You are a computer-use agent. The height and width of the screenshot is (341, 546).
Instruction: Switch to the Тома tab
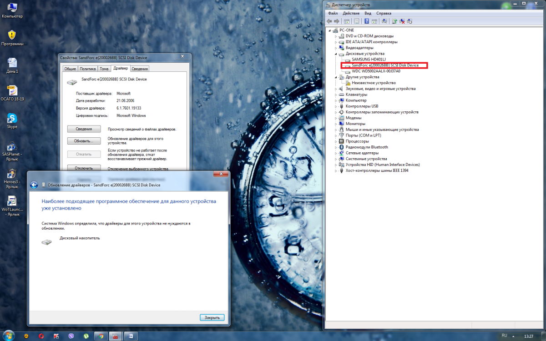coord(104,69)
